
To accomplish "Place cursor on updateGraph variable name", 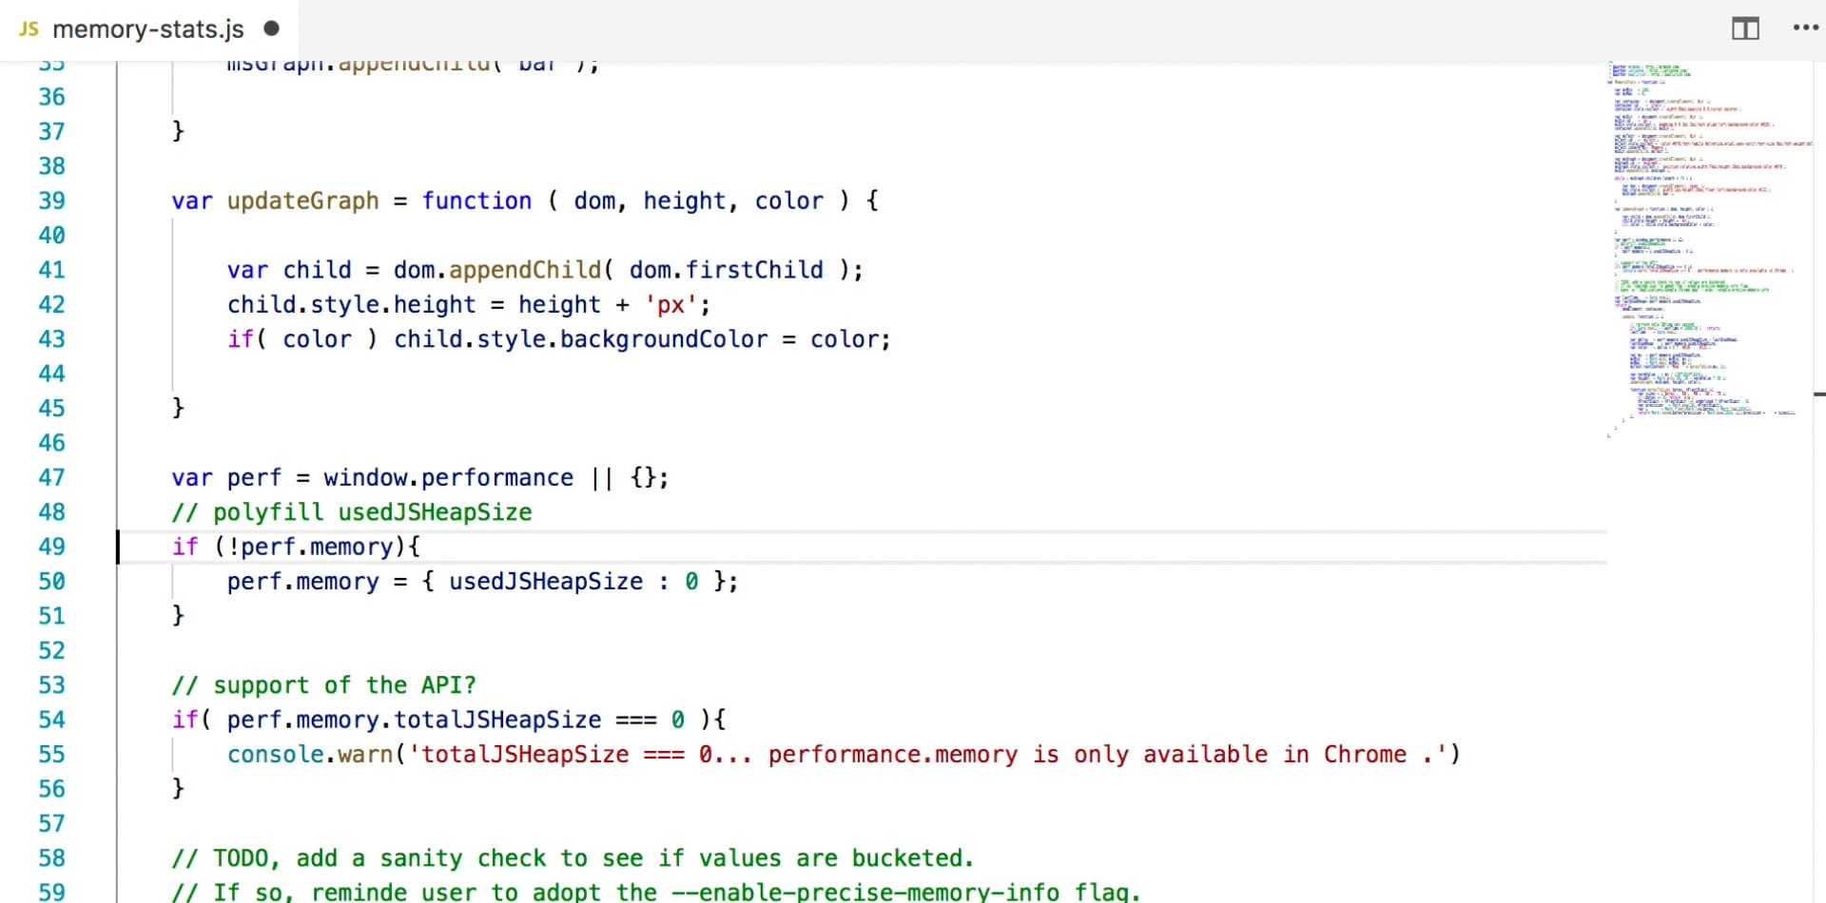I will [x=302, y=201].
